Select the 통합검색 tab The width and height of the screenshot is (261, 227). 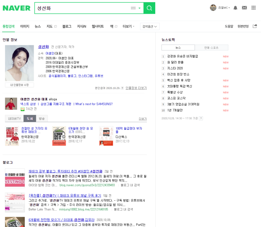(x=8, y=26)
